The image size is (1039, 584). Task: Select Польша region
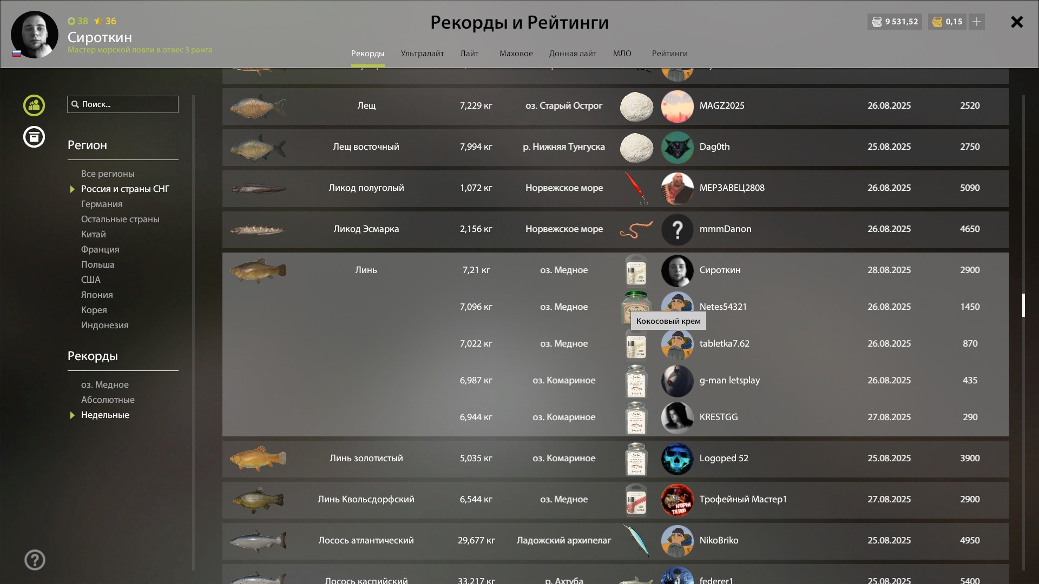click(x=98, y=264)
